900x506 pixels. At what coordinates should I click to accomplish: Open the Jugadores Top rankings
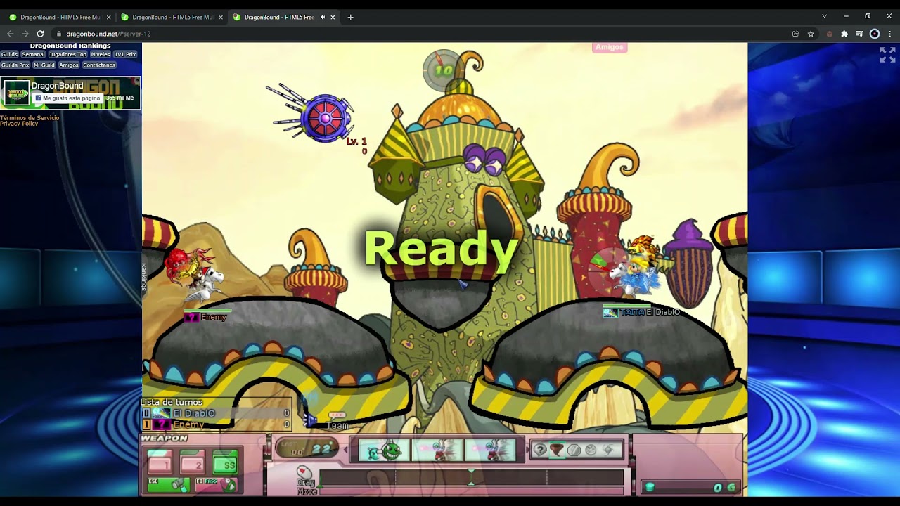coord(67,54)
